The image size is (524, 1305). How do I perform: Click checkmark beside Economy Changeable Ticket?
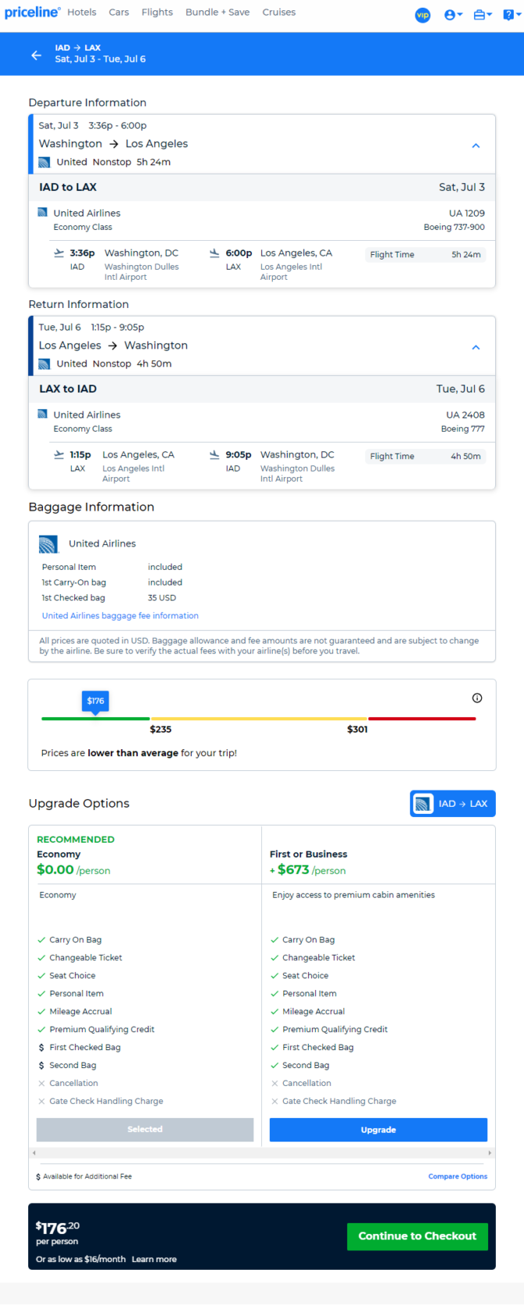tap(41, 958)
